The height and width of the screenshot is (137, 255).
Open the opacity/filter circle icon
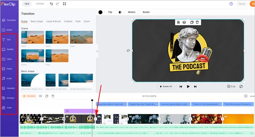120,12
